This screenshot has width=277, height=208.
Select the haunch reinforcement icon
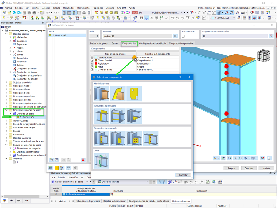[x=134, y=116]
